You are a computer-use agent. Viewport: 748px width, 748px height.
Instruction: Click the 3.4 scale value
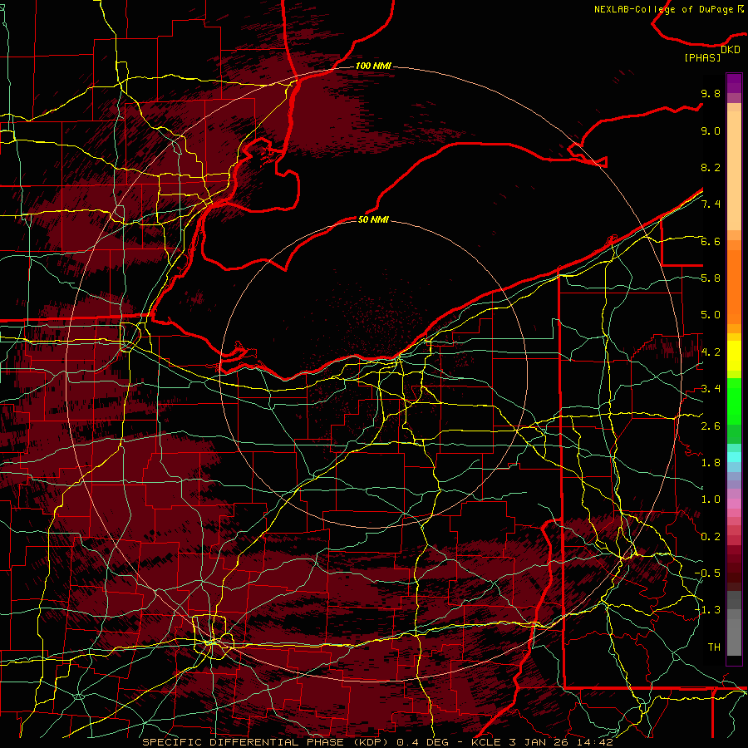coord(711,389)
